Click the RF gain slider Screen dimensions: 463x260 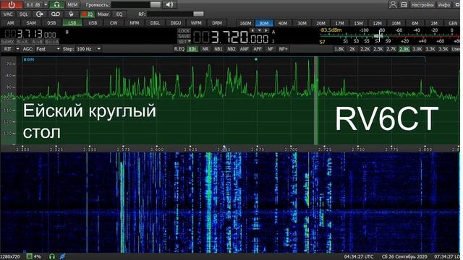coord(175,14)
